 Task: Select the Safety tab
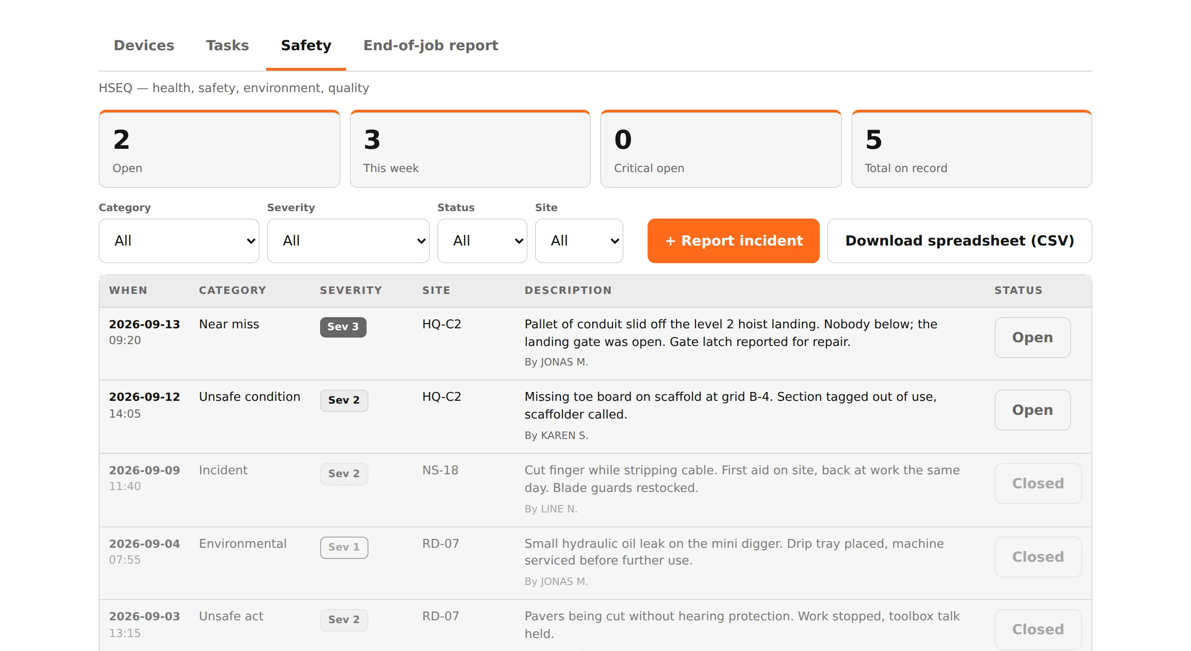click(x=306, y=46)
